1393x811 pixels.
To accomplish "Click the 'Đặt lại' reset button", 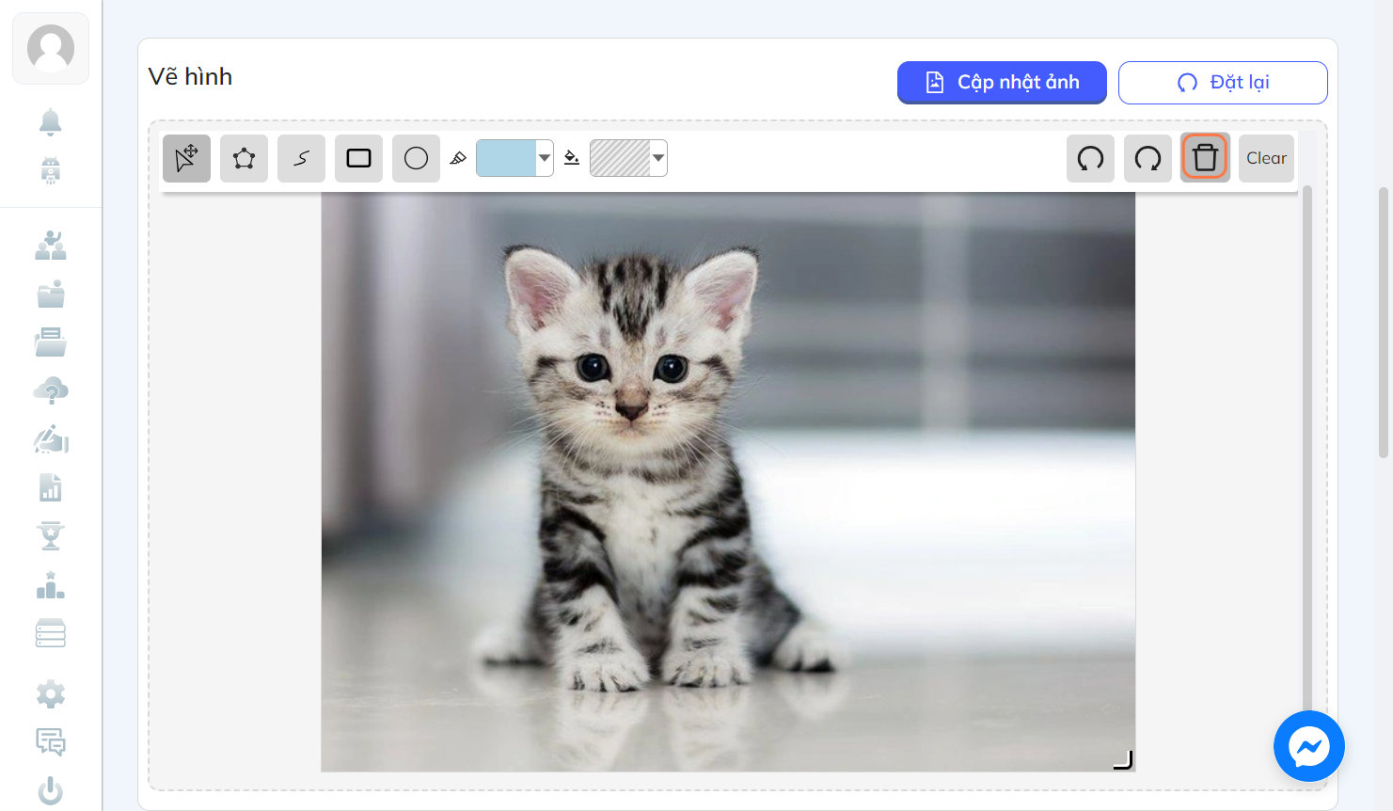I will [x=1223, y=83].
